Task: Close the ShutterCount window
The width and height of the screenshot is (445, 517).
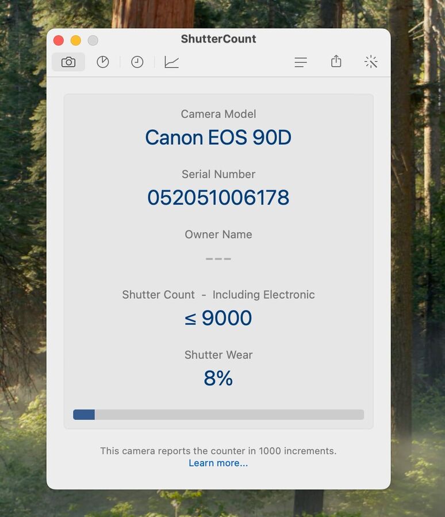Action: pyautogui.click(x=59, y=40)
